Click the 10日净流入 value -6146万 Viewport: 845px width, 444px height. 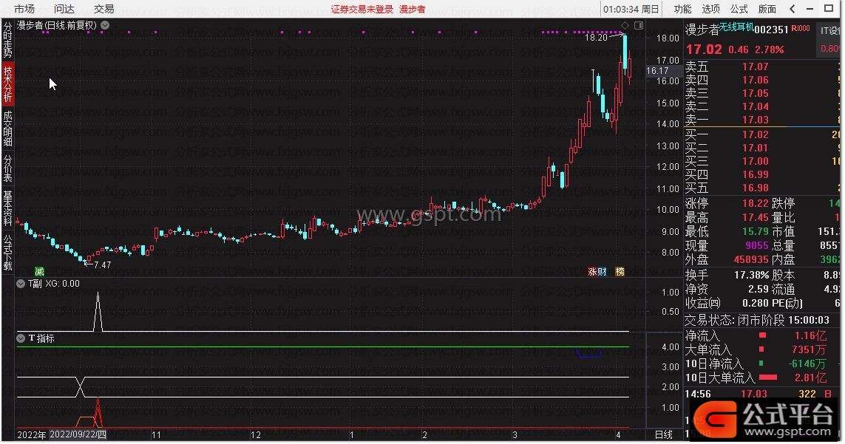click(x=807, y=363)
